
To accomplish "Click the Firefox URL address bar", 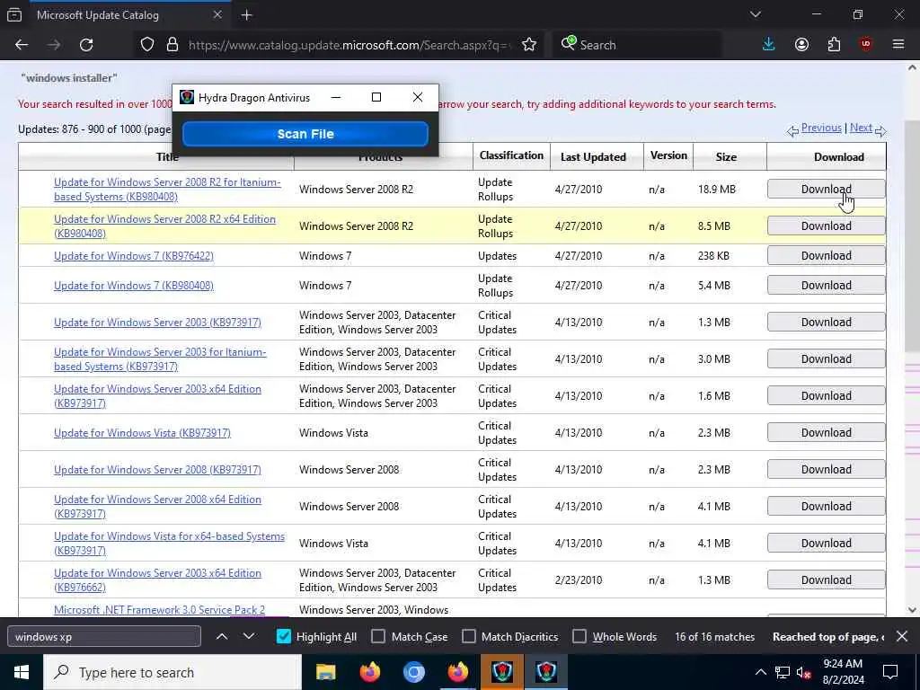I will pyautogui.click(x=349, y=45).
